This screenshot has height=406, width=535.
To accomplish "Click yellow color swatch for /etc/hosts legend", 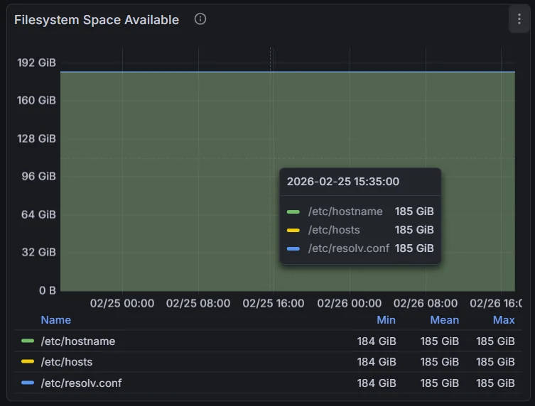I will pos(28,361).
